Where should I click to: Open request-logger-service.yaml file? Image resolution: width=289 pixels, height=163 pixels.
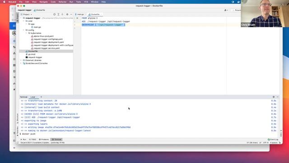(47, 48)
